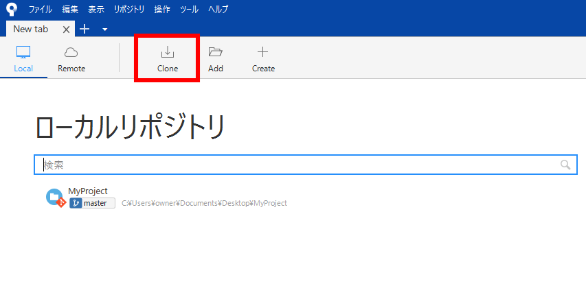The height and width of the screenshot is (286, 586).
Task: Expand the tab list dropdown arrow
Action: (x=105, y=29)
